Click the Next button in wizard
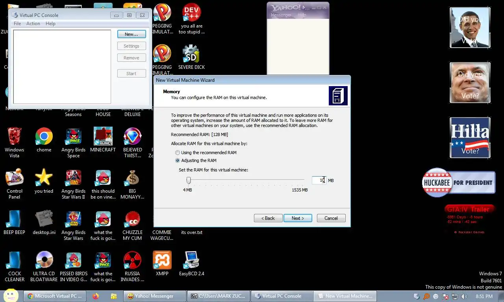The width and height of the screenshot is (504, 302). point(298,218)
